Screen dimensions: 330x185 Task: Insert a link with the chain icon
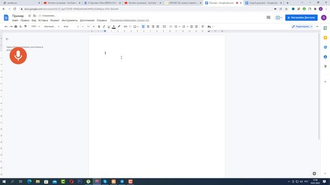pyautogui.click(x=125, y=27)
